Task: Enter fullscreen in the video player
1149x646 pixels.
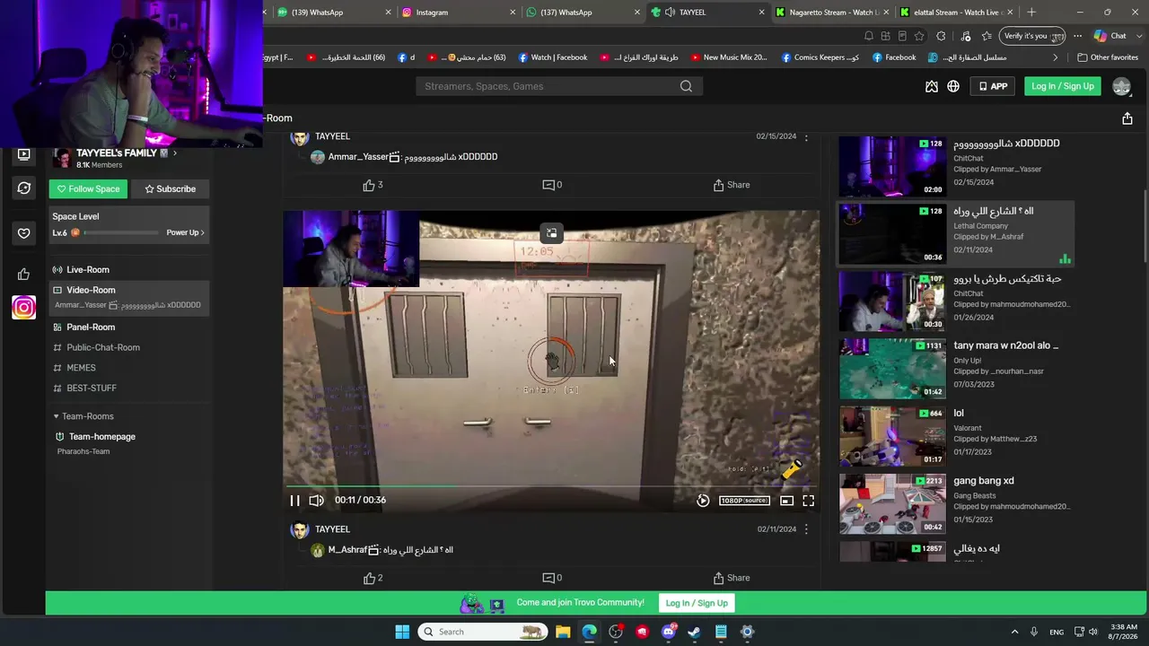Action: [808, 501]
